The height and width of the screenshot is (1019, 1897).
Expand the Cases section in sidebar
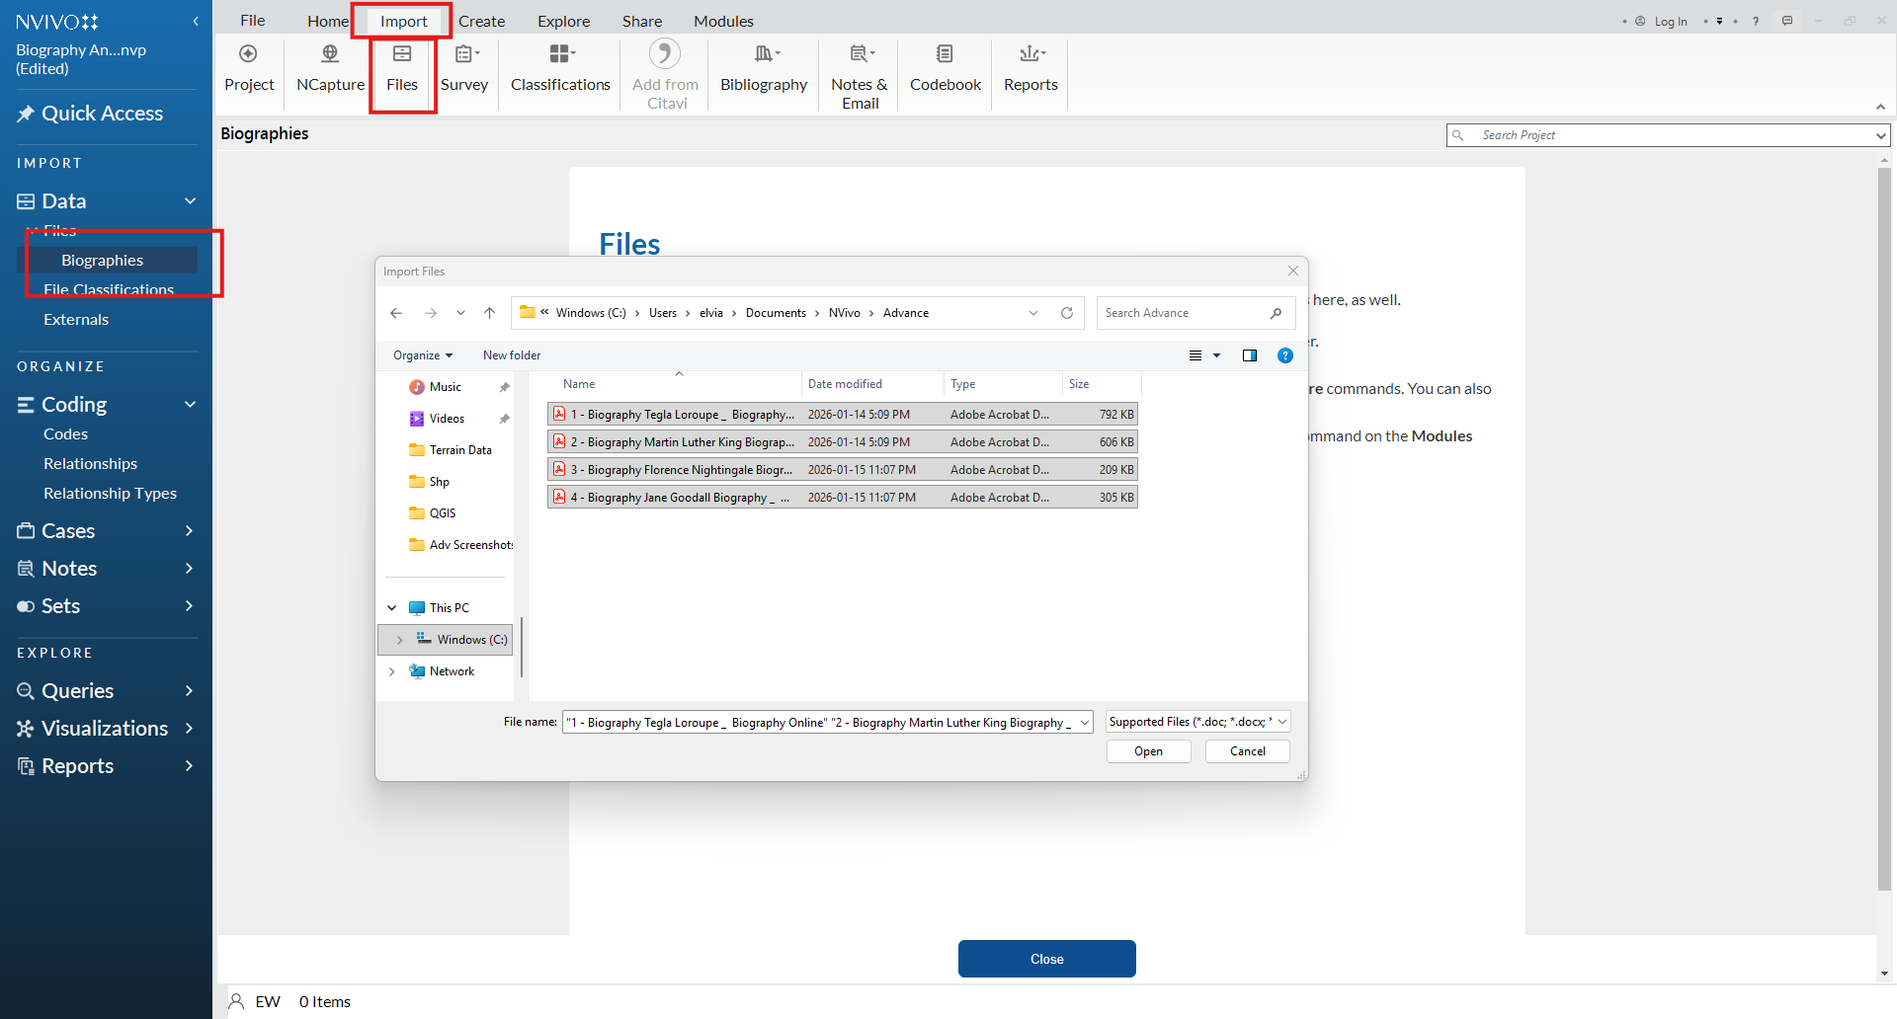189,531
